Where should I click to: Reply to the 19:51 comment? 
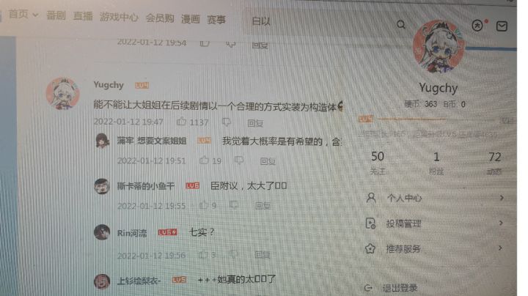[x=268, y=161]
